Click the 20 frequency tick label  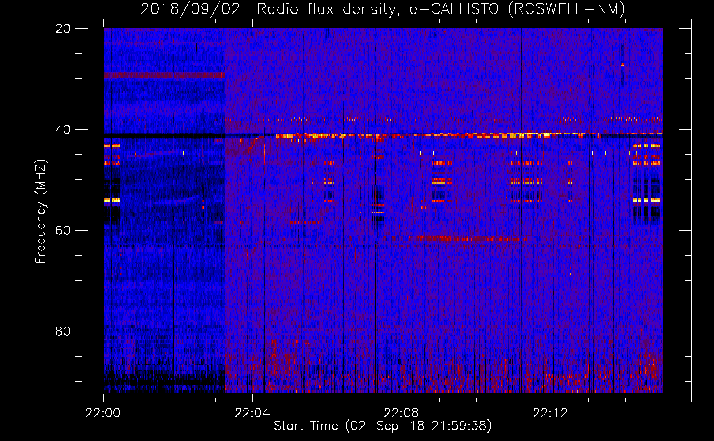coord(63,29)
